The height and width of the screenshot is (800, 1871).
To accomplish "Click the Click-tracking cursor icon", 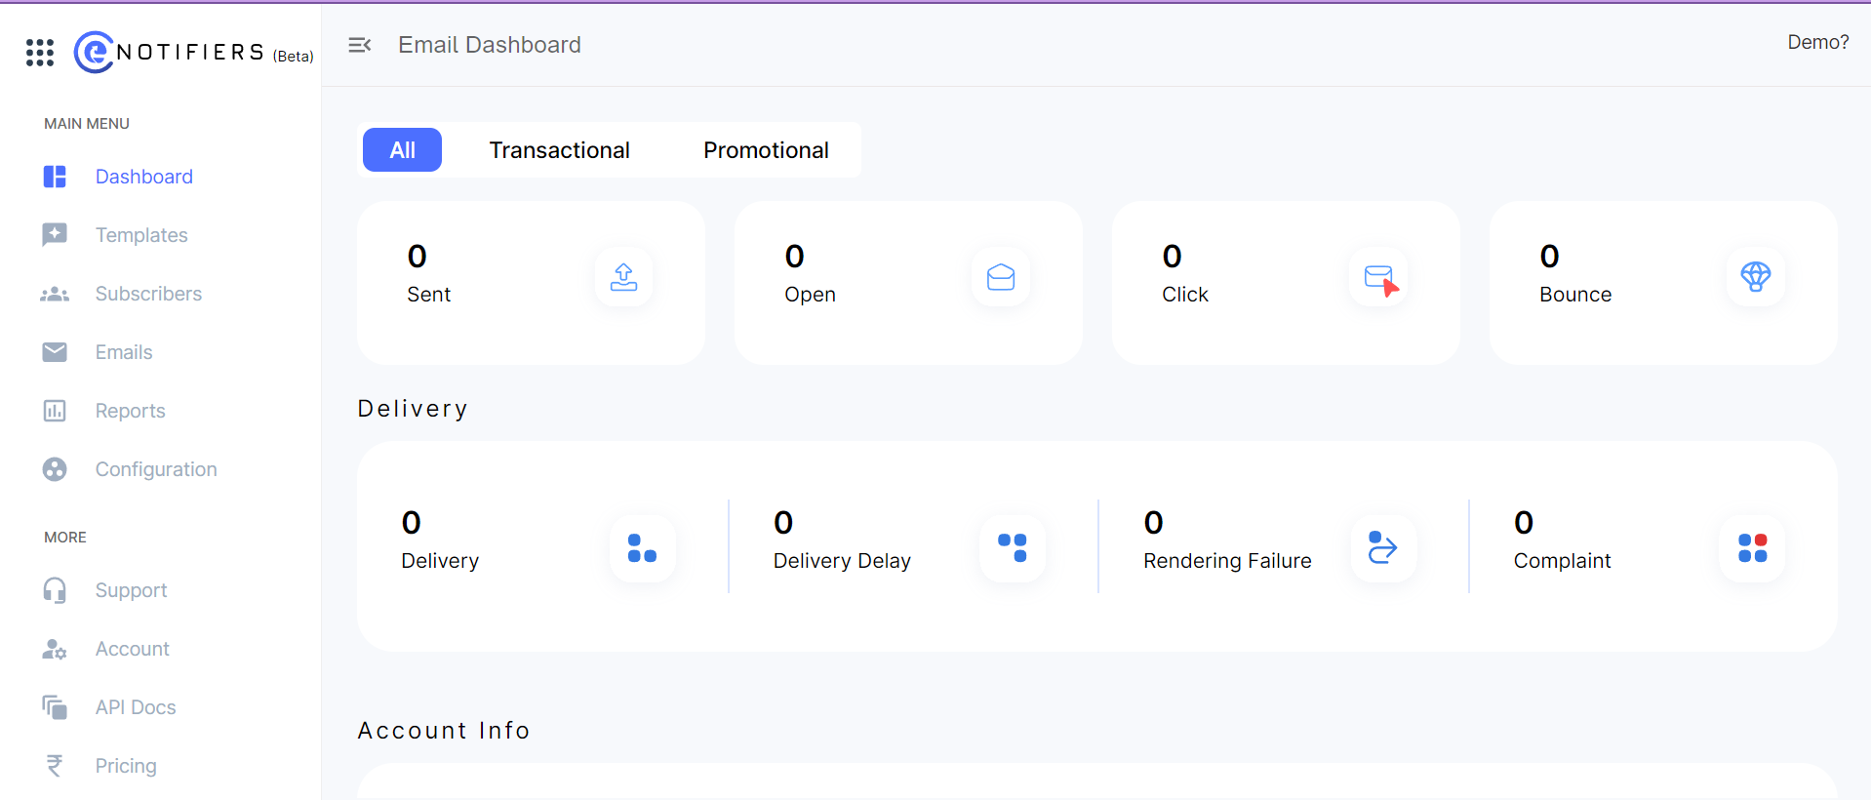I will 1379,279.
